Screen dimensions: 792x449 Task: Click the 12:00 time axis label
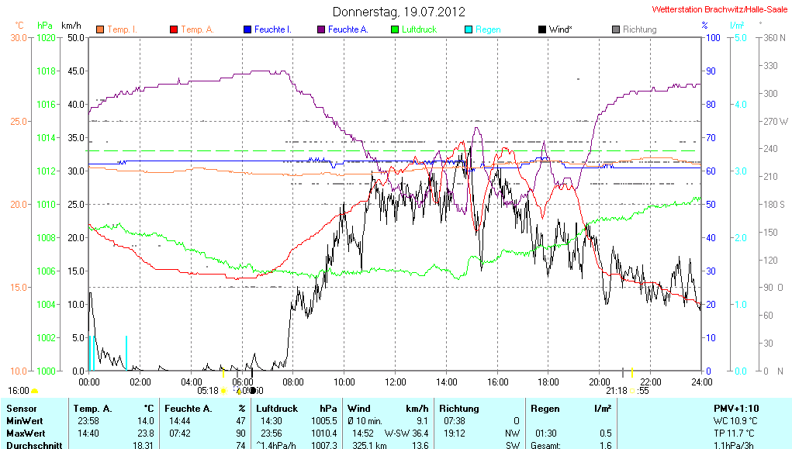click(x=396, y=382)
